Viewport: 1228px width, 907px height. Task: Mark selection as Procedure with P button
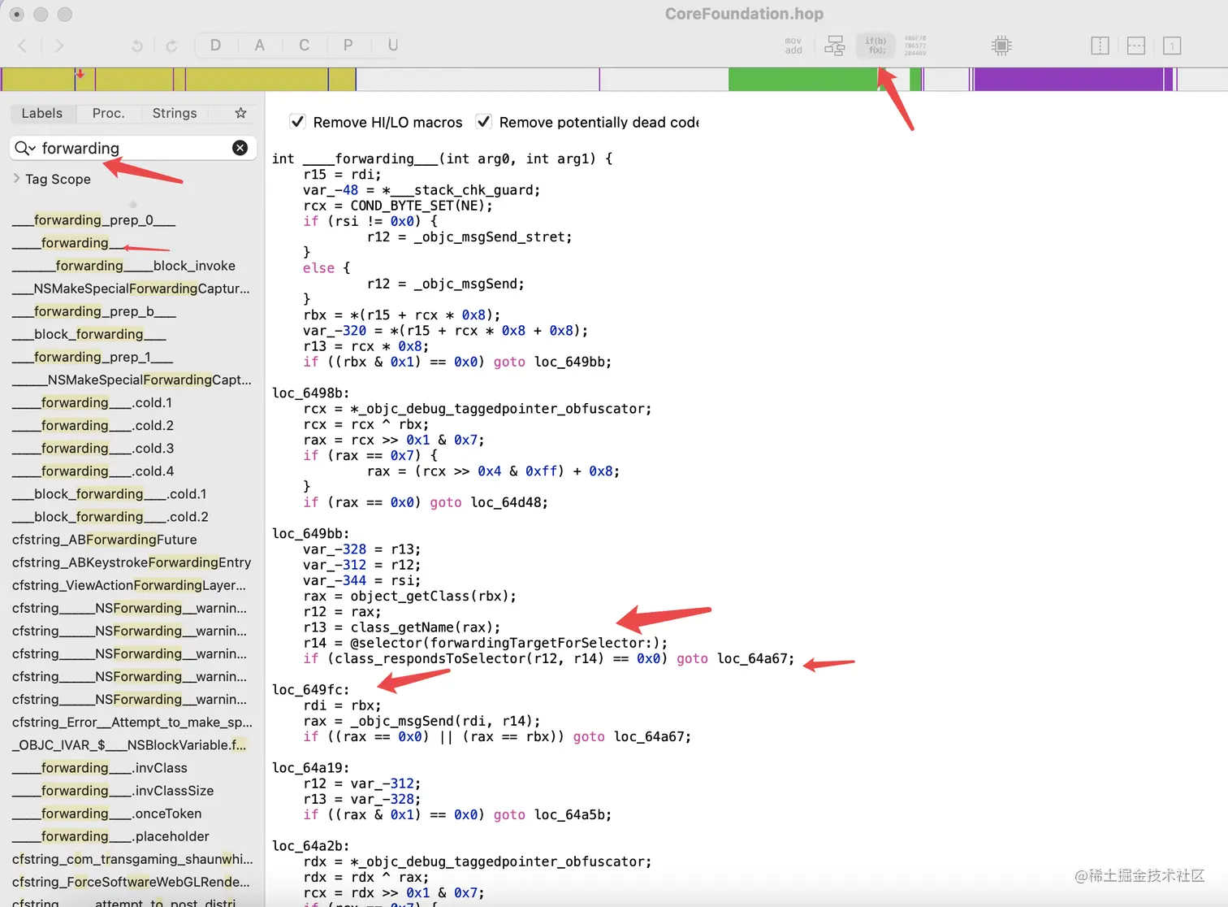tap(348, 46)
